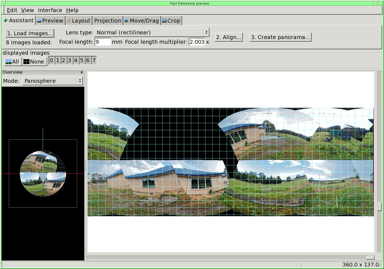Viewport: 384px width, 269px height.
Task: Click the Overview panel pin icon
Action: (x=82, y=72)
